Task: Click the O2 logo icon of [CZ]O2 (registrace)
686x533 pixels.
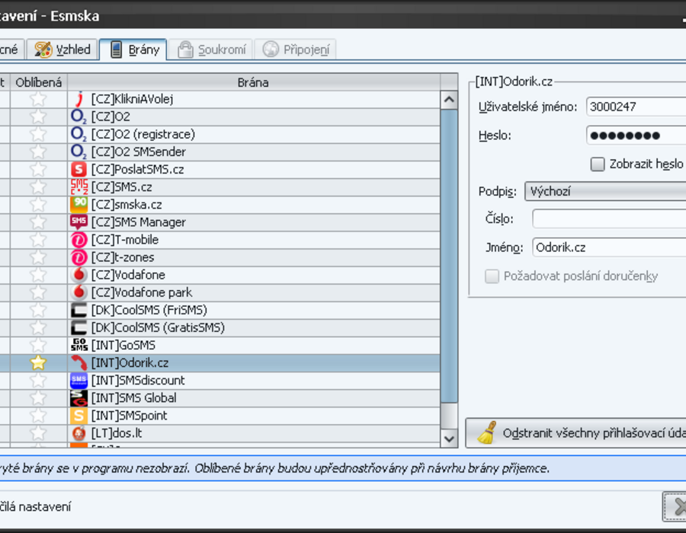Action: (79, 134)
